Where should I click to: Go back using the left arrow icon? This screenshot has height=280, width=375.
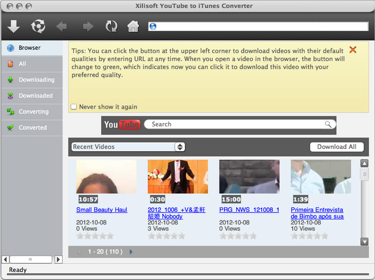point(63,26)
